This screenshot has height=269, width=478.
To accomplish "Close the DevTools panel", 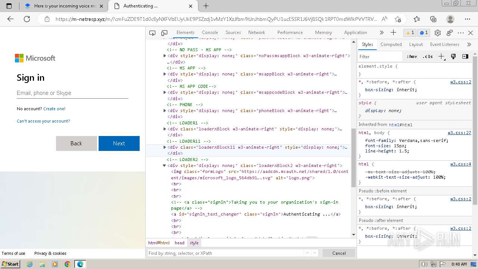I will pos(471,33).
